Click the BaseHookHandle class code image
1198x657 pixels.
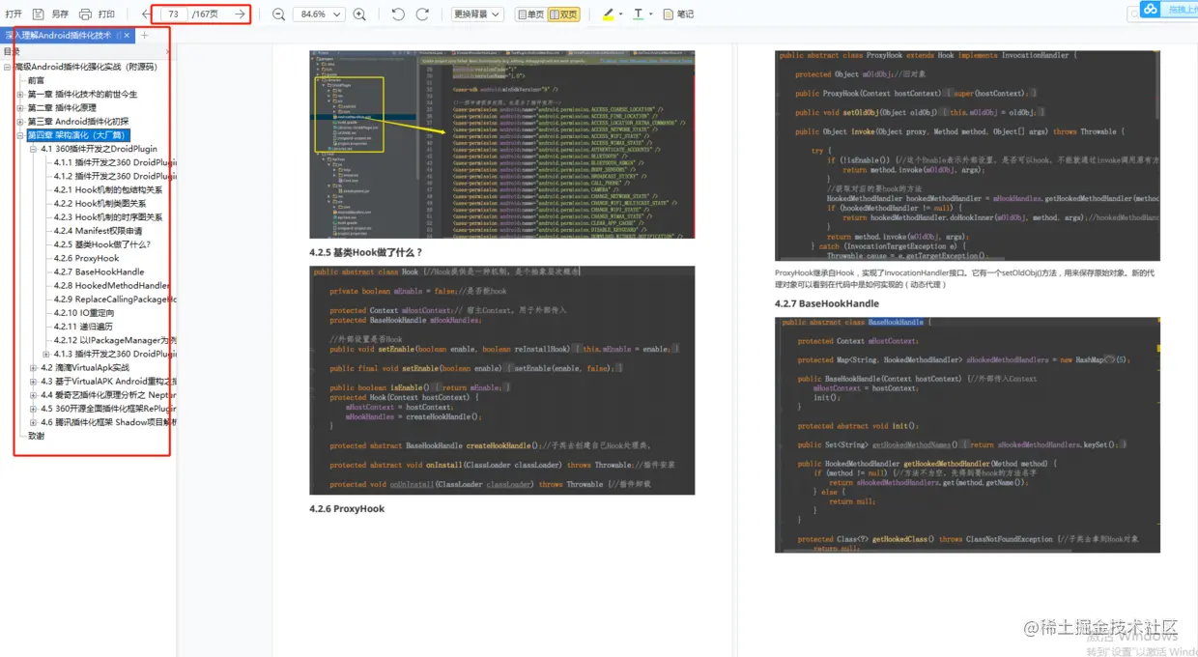967,435
